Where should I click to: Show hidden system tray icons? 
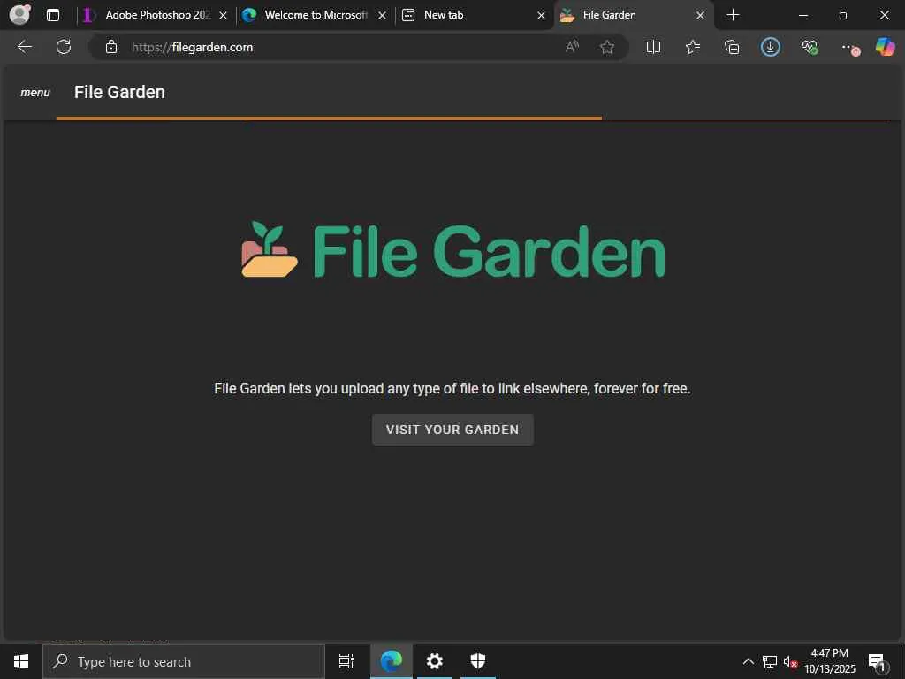point(748,661)
